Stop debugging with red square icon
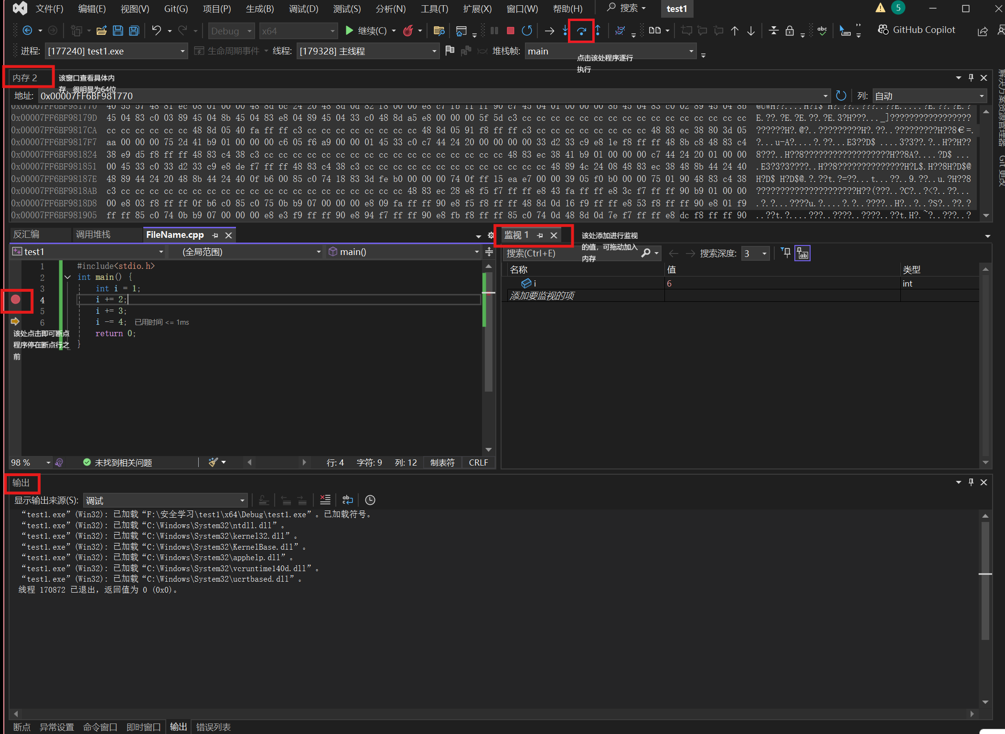The width and height of the screenshot is (1005, 734). 510,31
